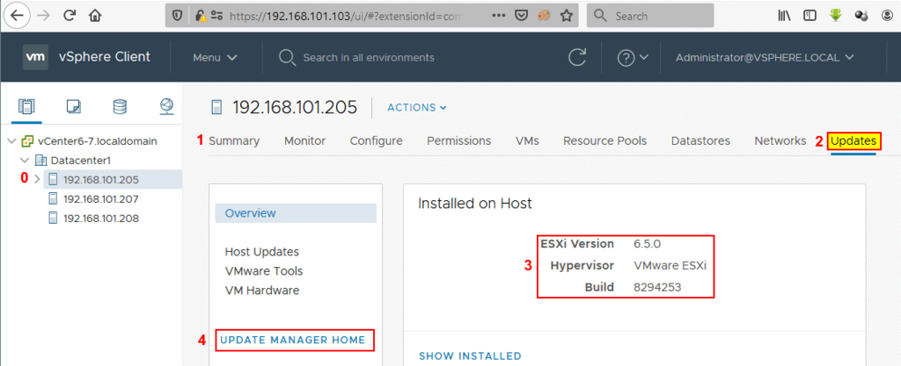
Task: Click the vSphere Client refresh icon
Action: point(577,57)
